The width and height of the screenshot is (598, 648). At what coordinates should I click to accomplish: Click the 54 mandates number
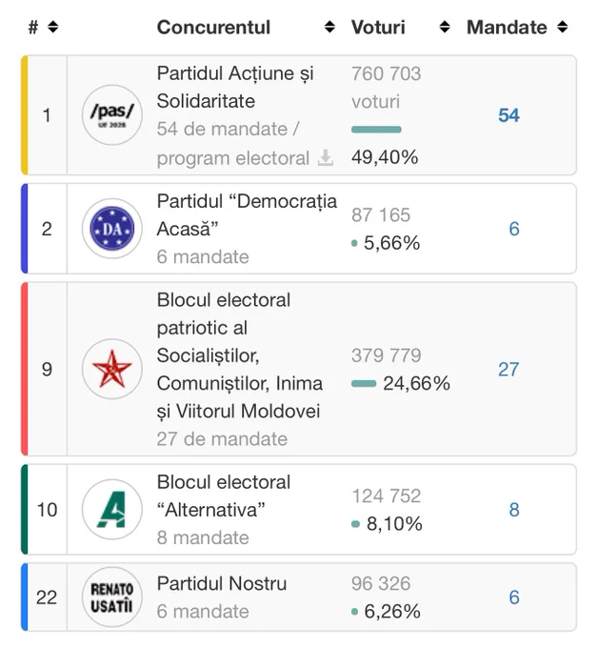(x=508, y=115)
